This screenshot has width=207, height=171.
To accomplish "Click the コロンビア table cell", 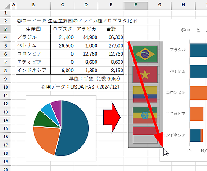I will tap(33, 54).
